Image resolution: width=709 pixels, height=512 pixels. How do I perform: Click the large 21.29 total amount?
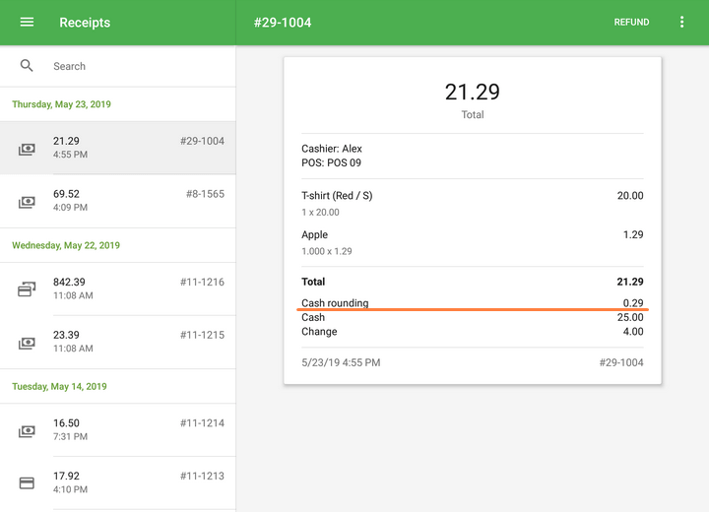(x=472, y=92)
